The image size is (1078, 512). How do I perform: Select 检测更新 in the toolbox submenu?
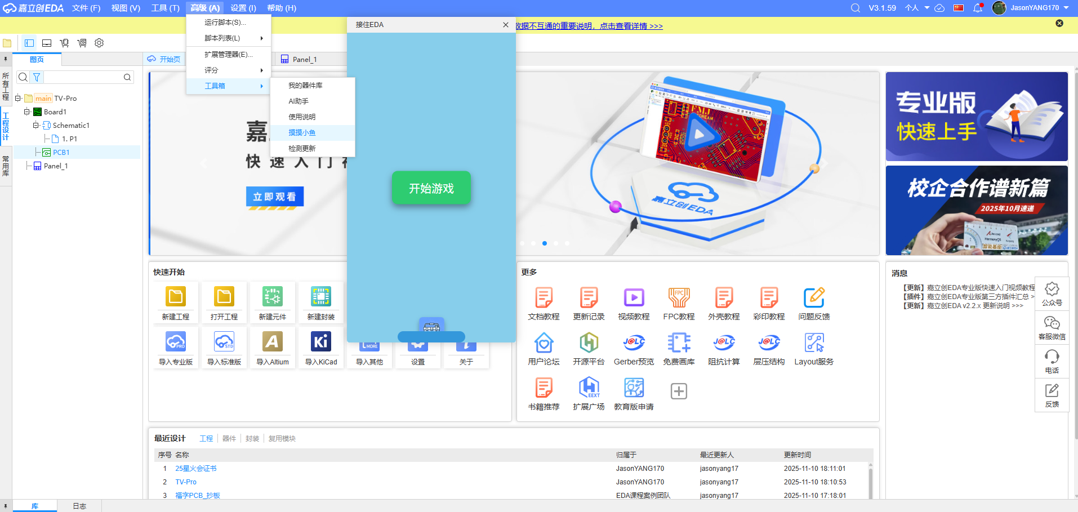coord(313,149)
